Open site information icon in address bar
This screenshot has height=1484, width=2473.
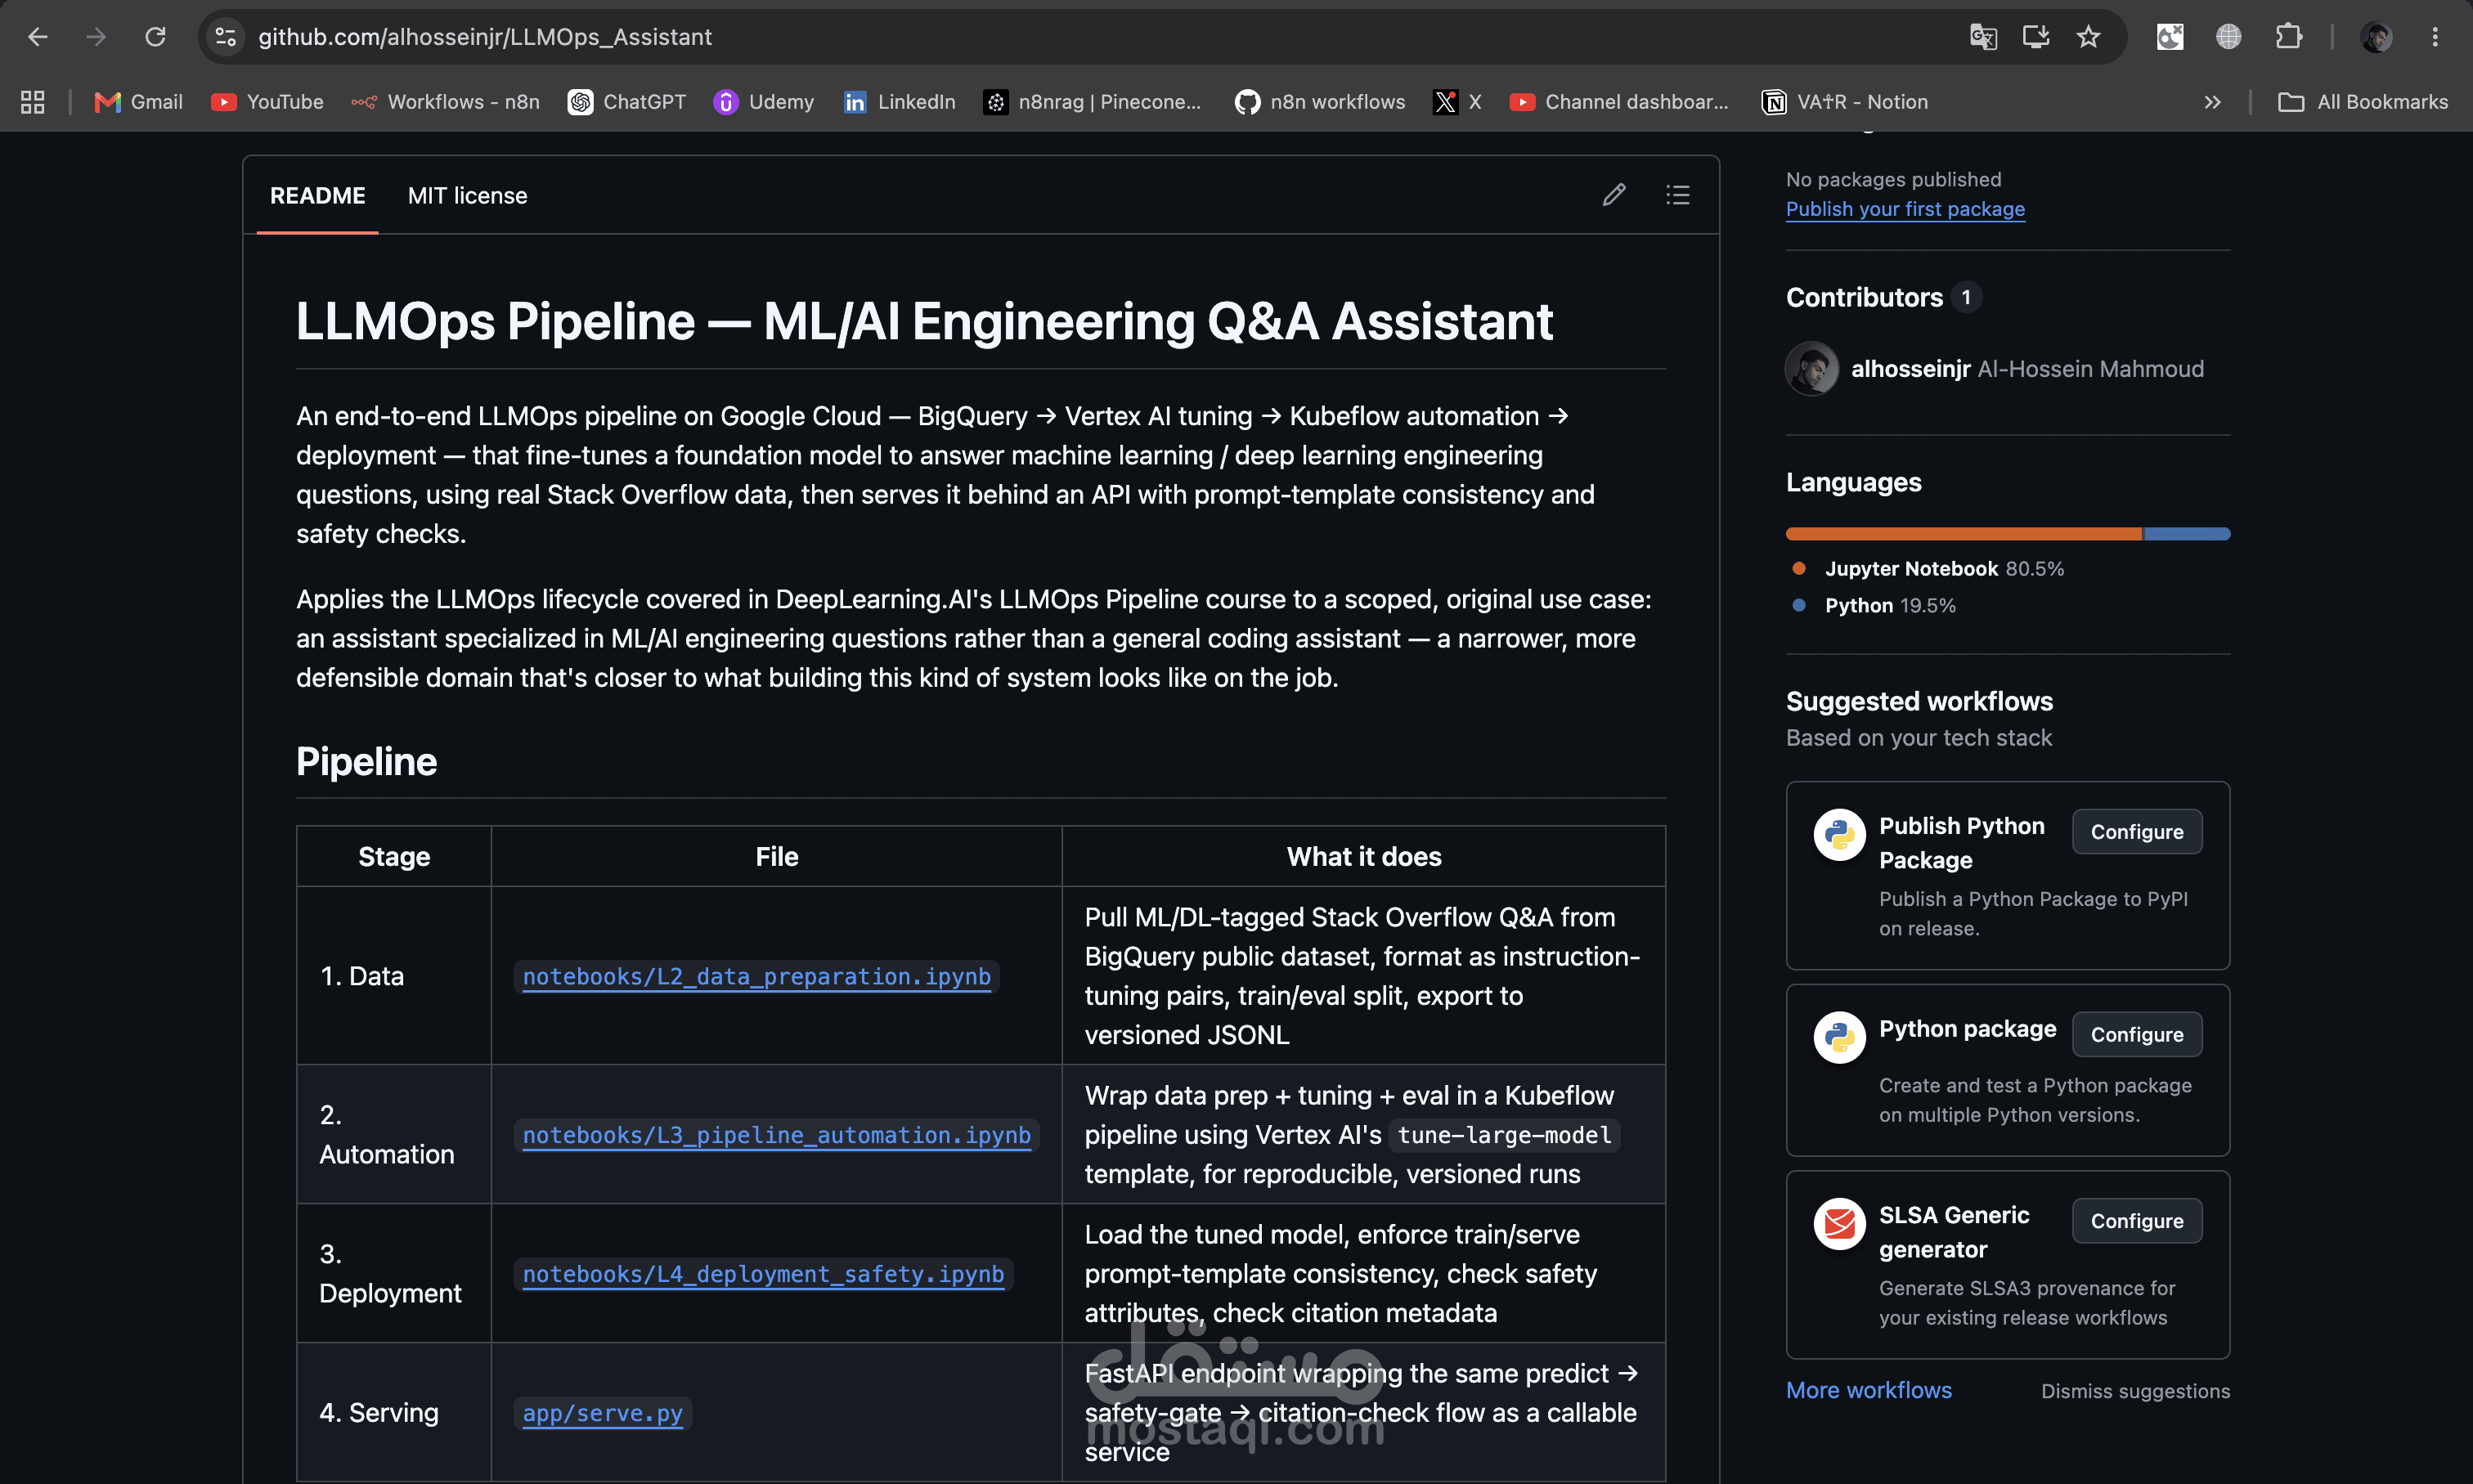click(226, 37)
